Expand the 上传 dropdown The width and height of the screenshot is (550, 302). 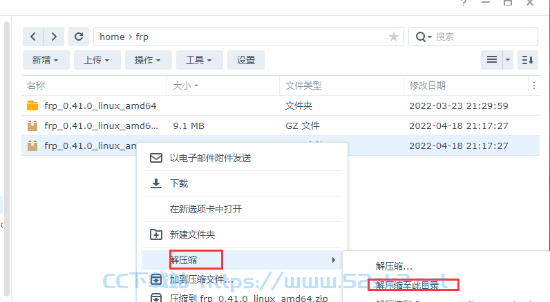point(97,60)
